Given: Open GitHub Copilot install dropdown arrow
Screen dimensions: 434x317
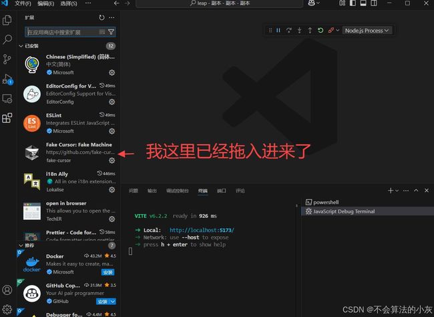Looking at the screenshot, I should 113,302.
